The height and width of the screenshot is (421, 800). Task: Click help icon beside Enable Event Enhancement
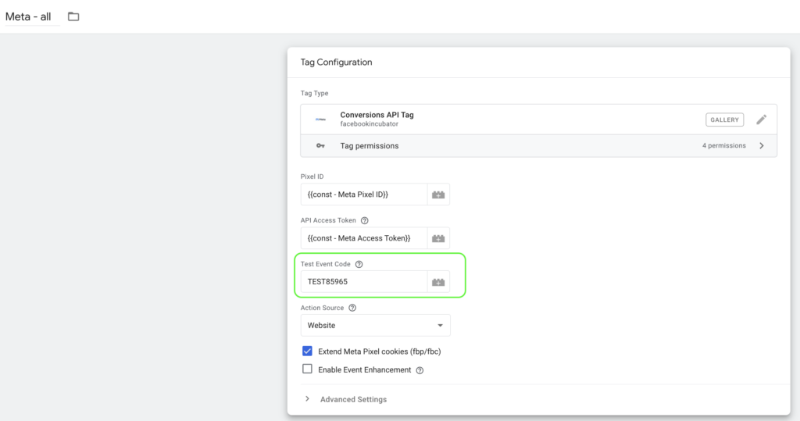pos(420,370)
